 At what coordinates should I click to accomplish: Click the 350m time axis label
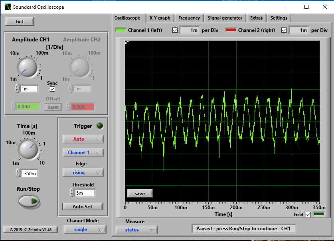pyautogui.click(x=319, y=208)
